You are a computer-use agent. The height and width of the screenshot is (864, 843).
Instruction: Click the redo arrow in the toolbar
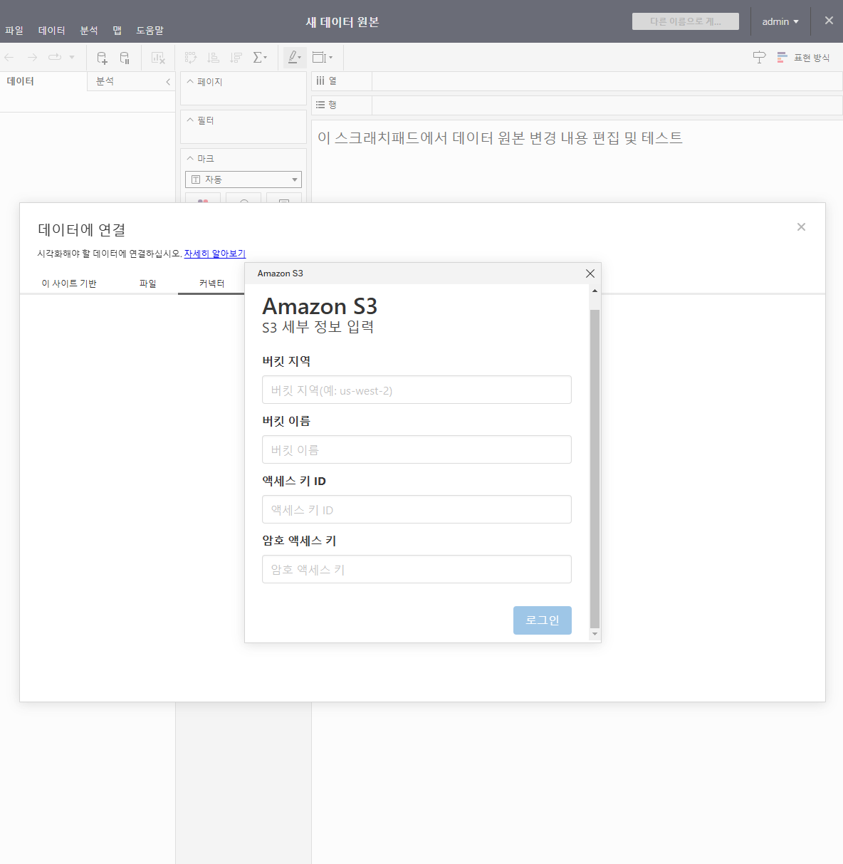(x=32, y=57)
